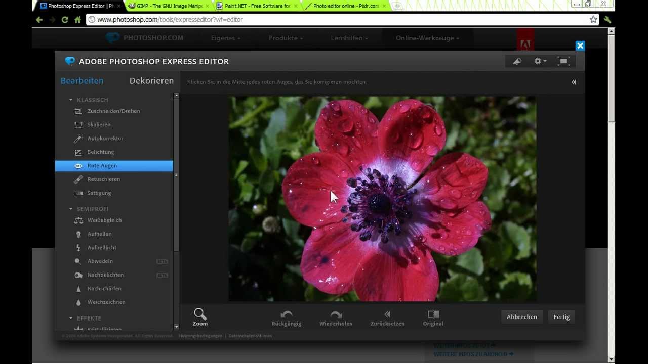
Task: Collapse the hint bar with double arrow
Action: pyautogui.click(x=574, y=82)
